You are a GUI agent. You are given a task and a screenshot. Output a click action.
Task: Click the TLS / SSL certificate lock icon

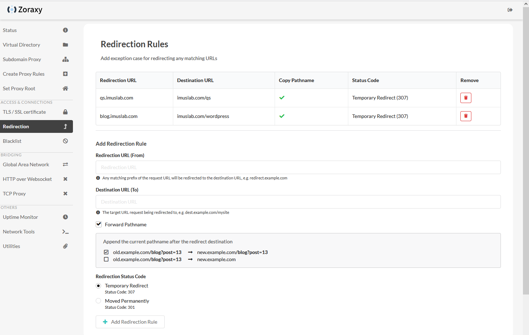click(x=65, y=112)
